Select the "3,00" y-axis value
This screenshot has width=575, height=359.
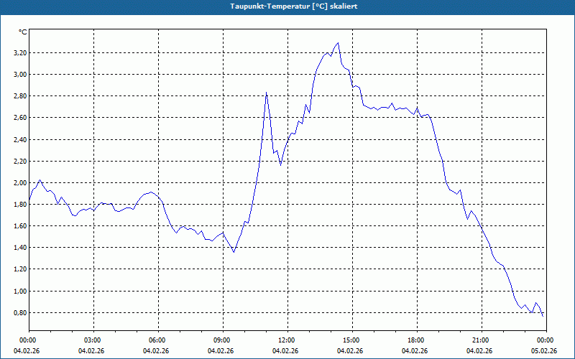point(21,75)
